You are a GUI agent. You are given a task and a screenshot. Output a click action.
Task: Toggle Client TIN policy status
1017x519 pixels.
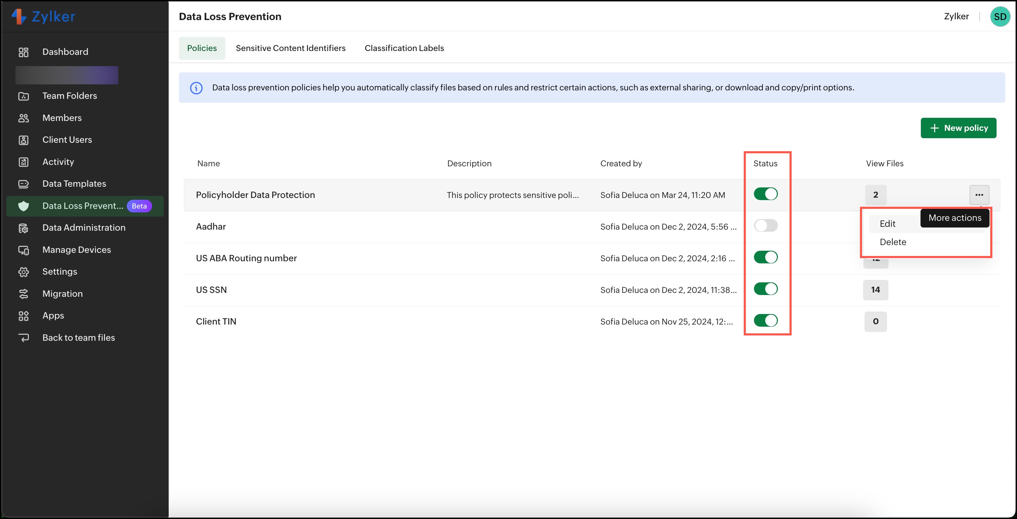[765, 321]
